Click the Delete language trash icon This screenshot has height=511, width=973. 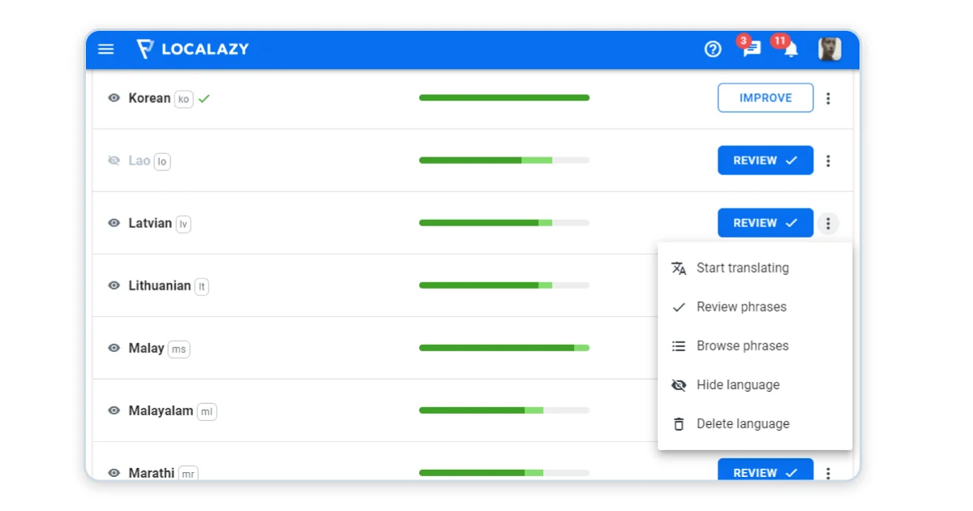click(679, 423)
